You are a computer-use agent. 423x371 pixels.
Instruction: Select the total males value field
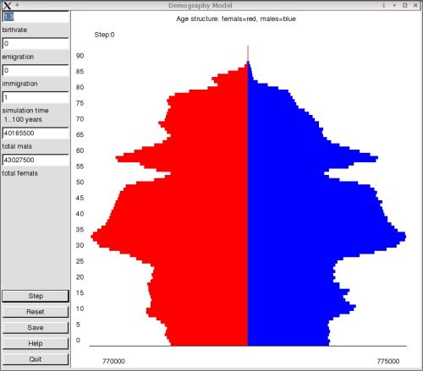36,133
